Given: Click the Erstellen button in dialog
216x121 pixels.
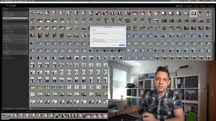Looking at the screenshot, I should [x=122, y=45].
